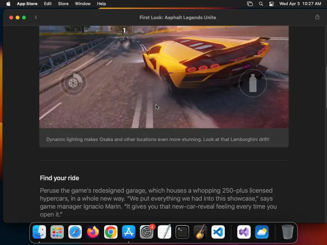Click the Dynamic lighting caption text
Viewport: 327px width, 245px height.
[158, 139]
